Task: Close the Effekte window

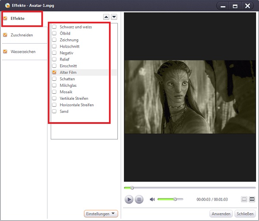Action: point(247,6)
